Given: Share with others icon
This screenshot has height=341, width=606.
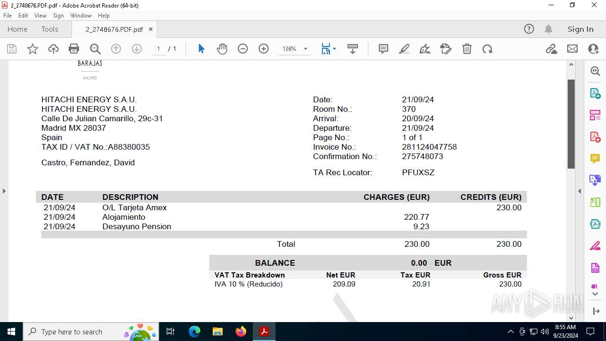Looking at the screenshot, I should click(593, 49).
